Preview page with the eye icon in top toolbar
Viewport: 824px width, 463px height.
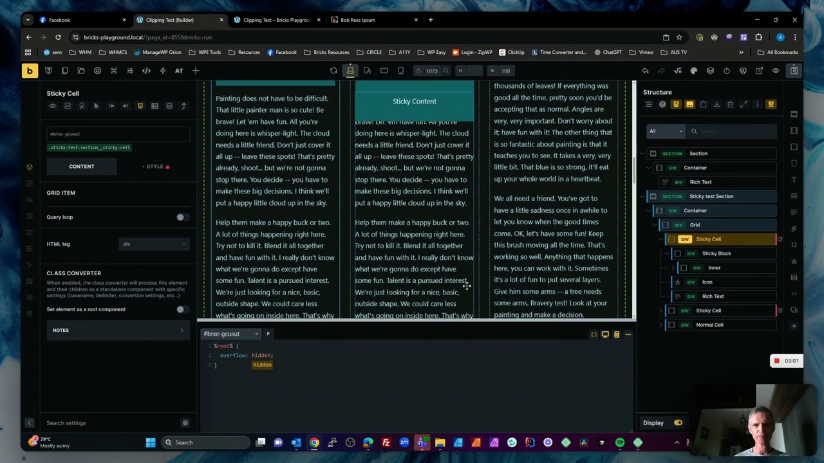point(776,71)
